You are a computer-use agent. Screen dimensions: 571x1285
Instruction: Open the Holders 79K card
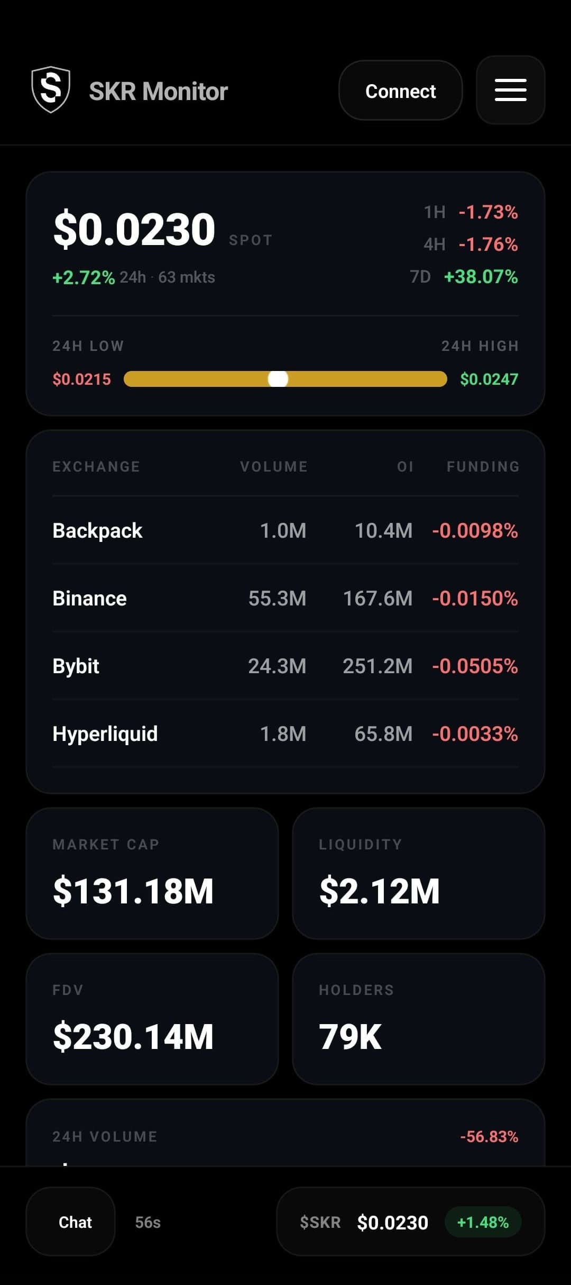[419, 1019]
